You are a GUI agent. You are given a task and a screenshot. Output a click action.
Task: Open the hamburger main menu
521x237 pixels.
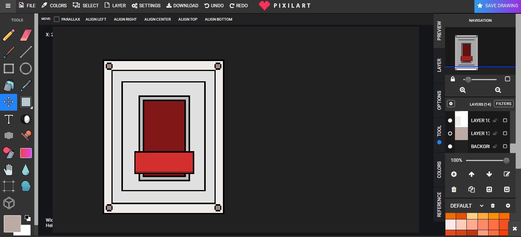point(8,6)
